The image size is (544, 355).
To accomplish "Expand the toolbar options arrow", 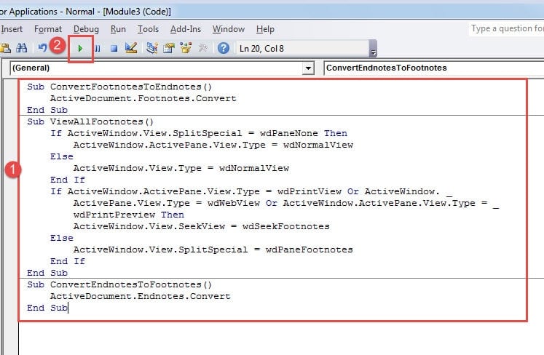I will click(x=374, y=52).
